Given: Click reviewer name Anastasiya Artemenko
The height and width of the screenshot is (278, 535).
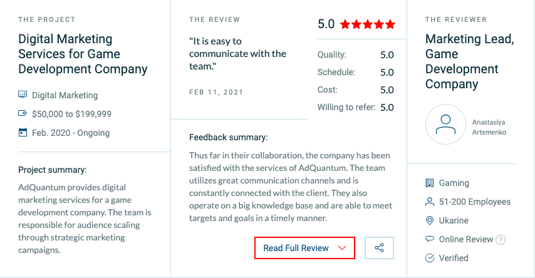Looking at the screenshot, I should pyautogui.click(x=489, y=127).
